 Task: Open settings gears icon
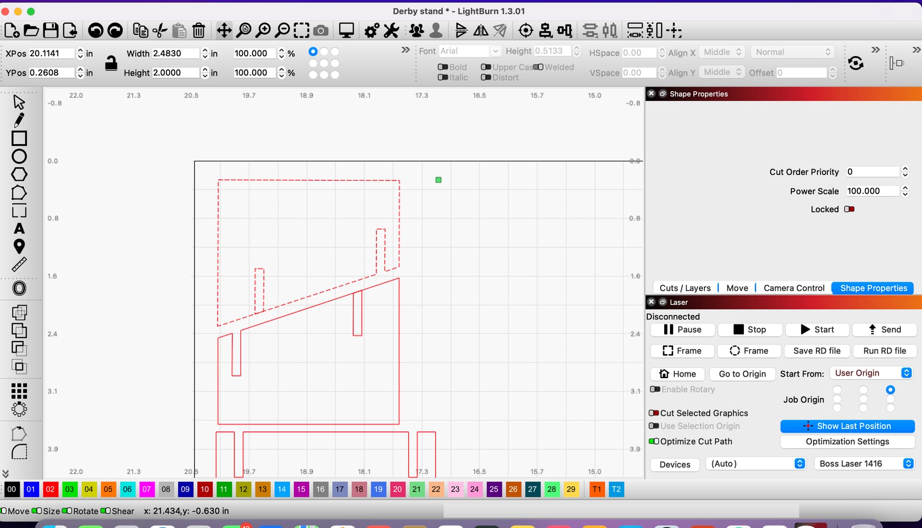click(x=372, y=31)
